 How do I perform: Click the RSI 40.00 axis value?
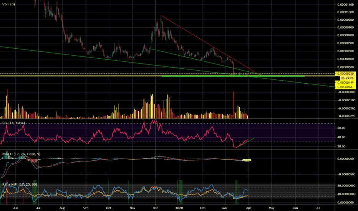click(341, 137)
